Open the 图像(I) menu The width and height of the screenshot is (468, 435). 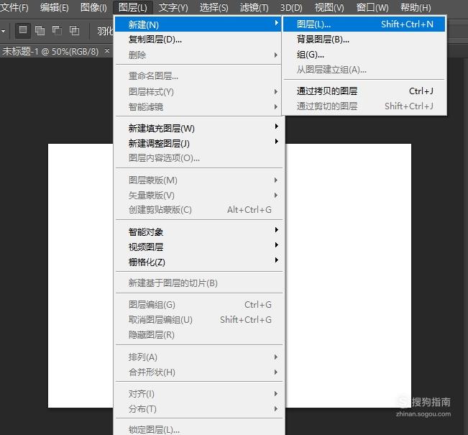(x=93, y=7)
